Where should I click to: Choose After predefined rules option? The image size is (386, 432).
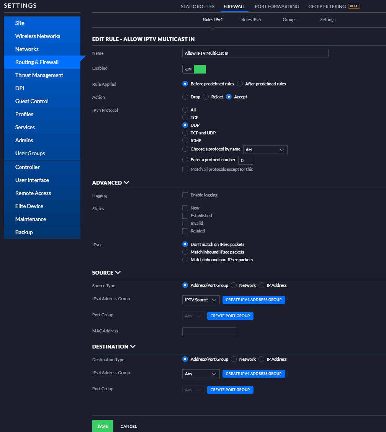coord(240,84)
